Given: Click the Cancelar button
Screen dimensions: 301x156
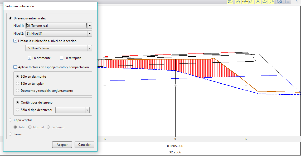Looking at the screenshot, I should tap(84, 145).
